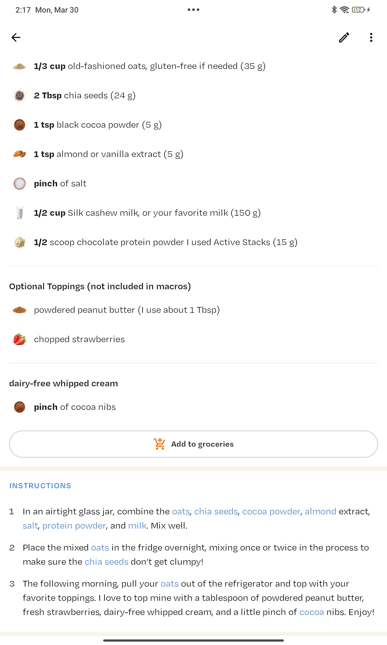Tap the battery indicator in status bar
Image resolution: width=387 pixels, height=645 pixels.
[359, 10]
